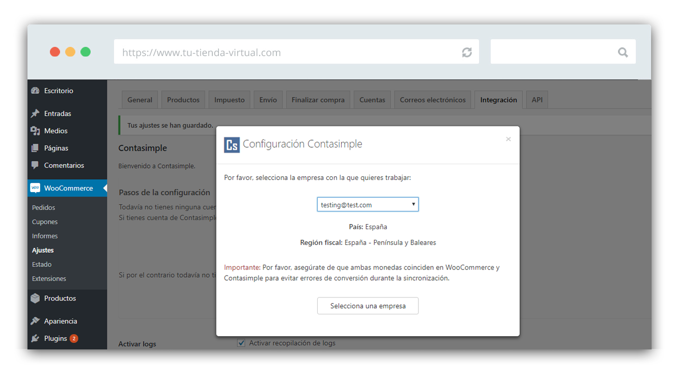Click the 'Importante:' warning text

pos(242,267)
